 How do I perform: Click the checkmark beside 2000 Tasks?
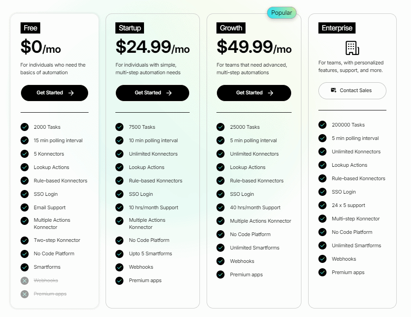tap(25, 127)
